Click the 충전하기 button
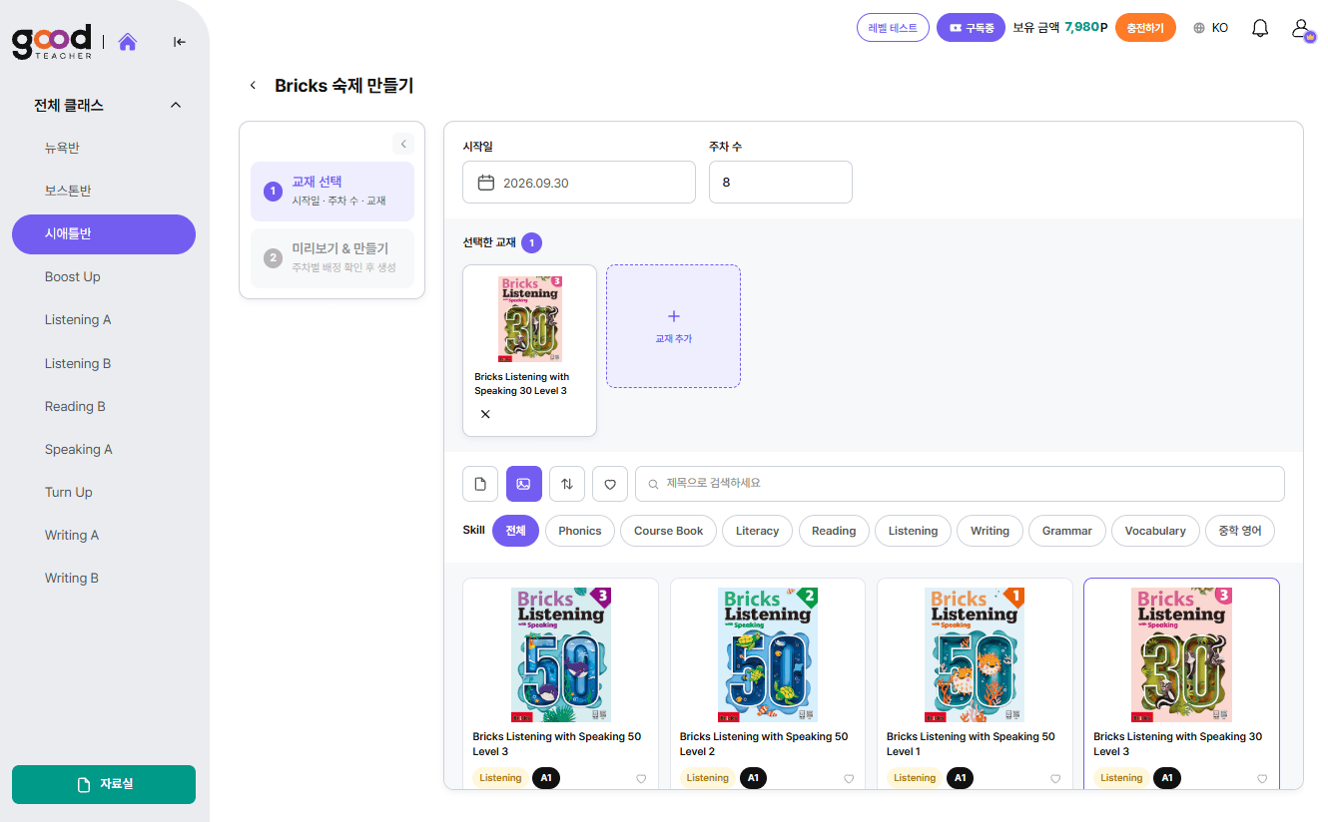 click(x=1145, y=28)
